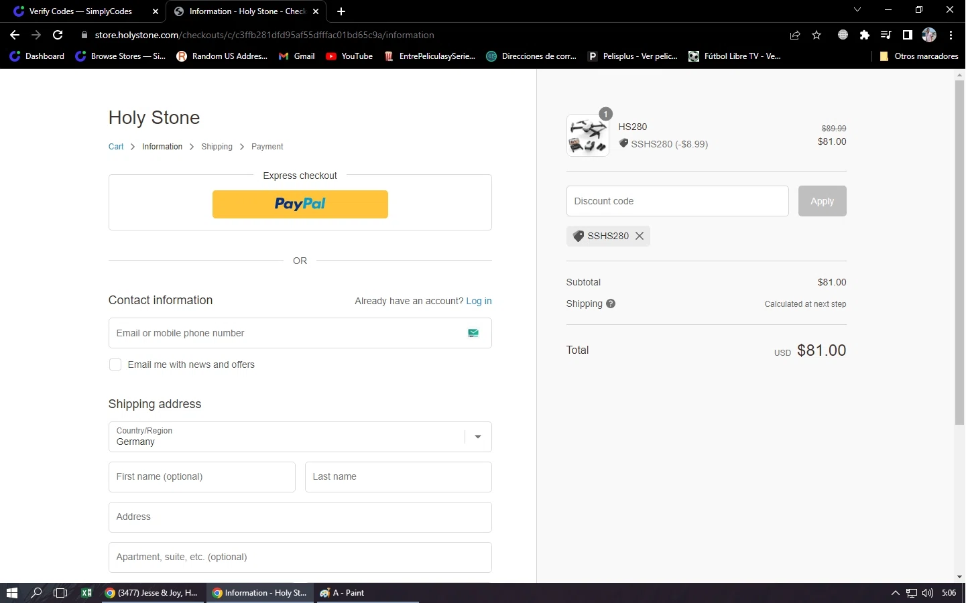Share this page using the share icon
Image resolution: width=968 pixels, height=603 pixels.
pyautogui.click(x=795, y=35)
